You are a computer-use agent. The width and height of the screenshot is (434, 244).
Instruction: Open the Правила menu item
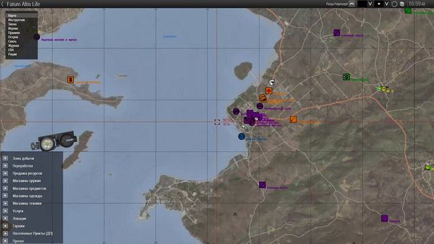pos(14,33)
